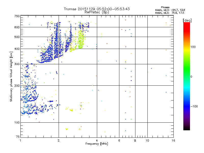Click x-axis tick label '4'
This screenshot has width=204, height=153.
97,141
